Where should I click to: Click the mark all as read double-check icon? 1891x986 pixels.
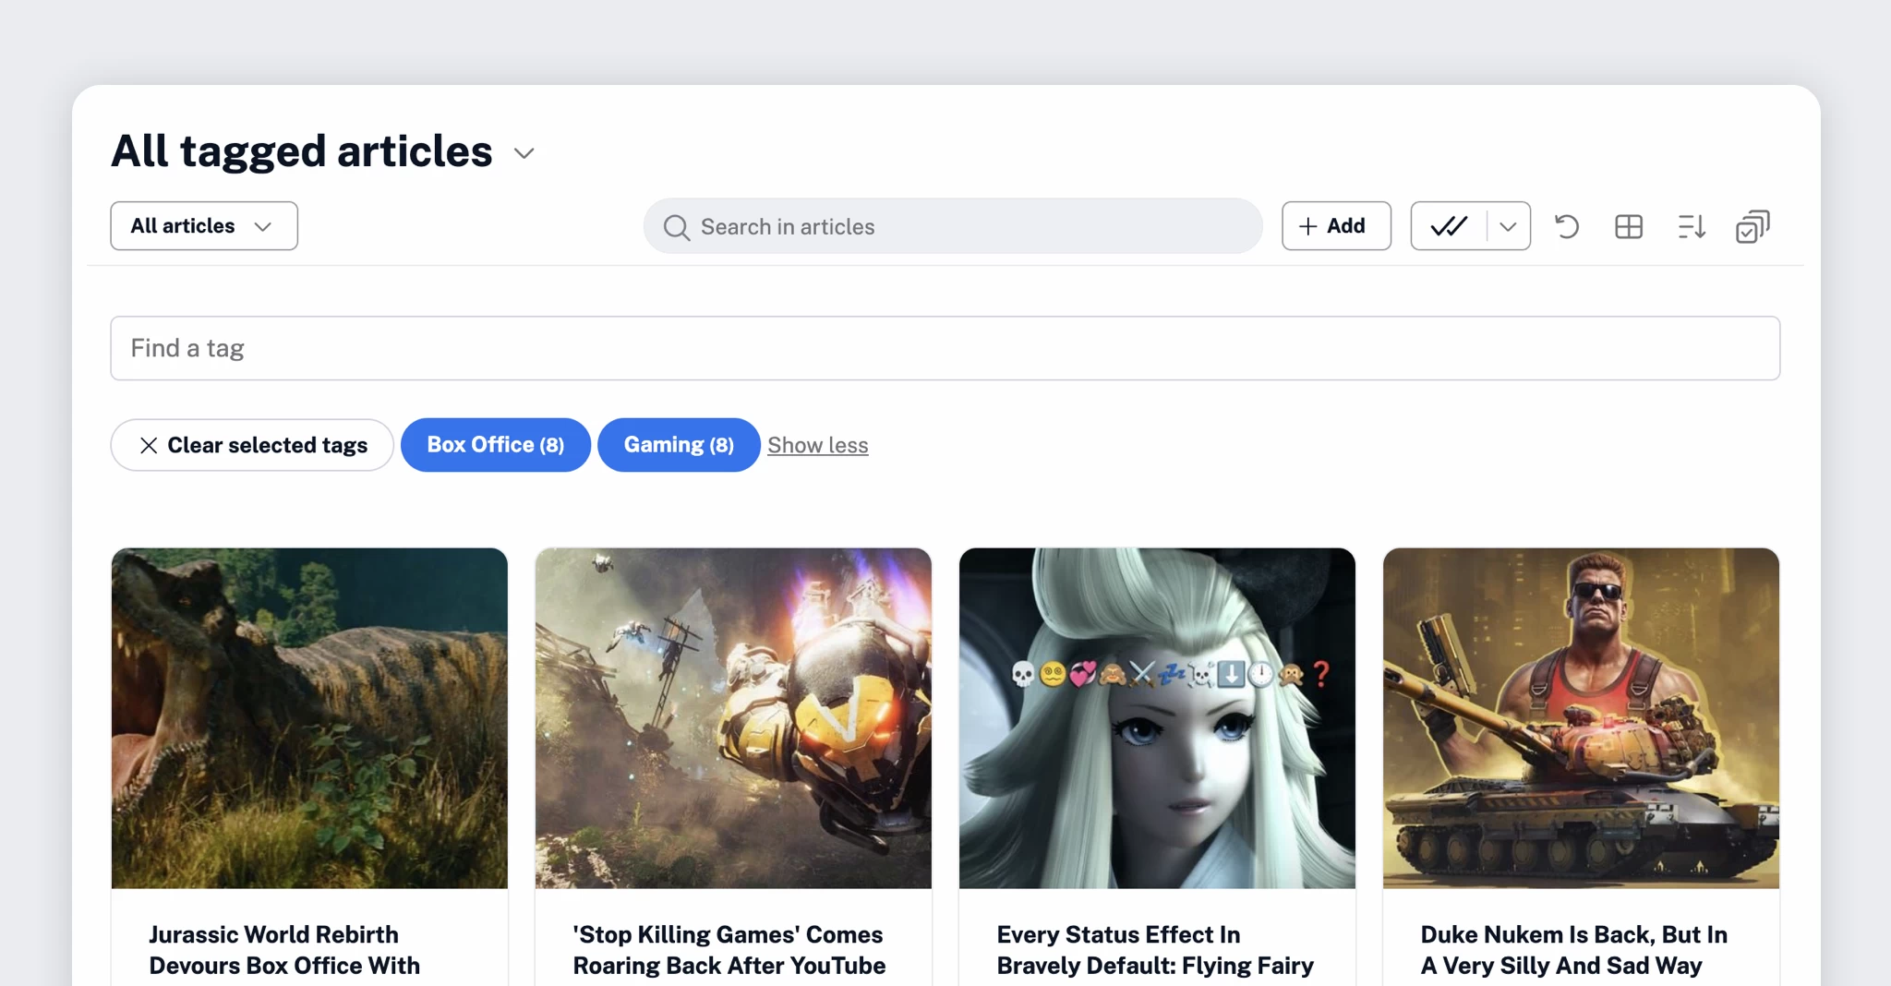click(x=1449, y=226)
